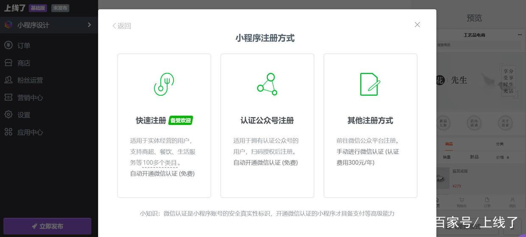Click the 营销中心 ticket icon
The height and width of the screenshot is (237, 526).
(x=8, y=97)
